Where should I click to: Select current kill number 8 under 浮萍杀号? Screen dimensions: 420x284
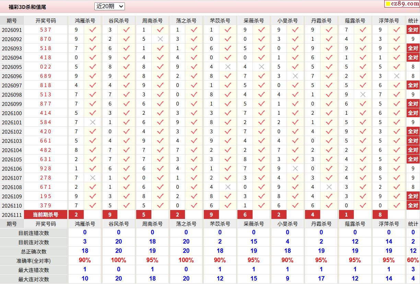point(380,215)
